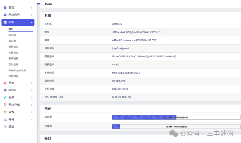
Task: Click the CPU: 7% NSS: 6% value
Action: (121, 97)
